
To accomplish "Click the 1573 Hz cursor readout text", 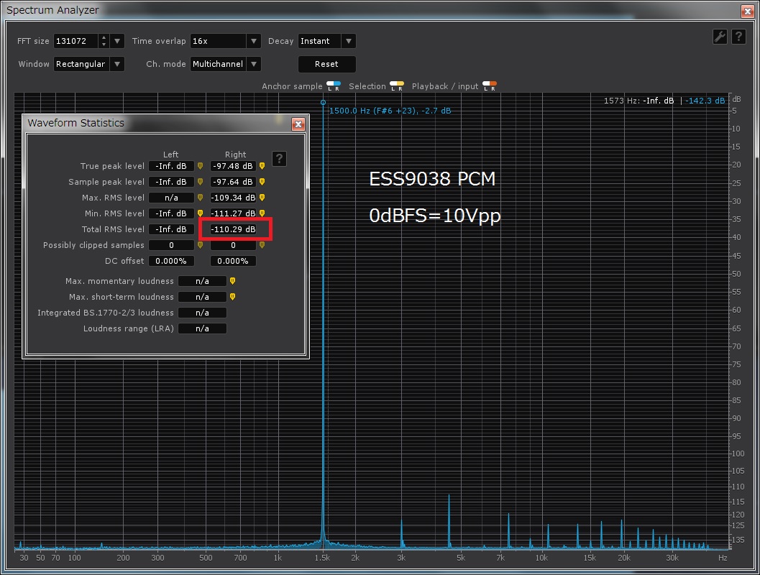I will point(664,101).
